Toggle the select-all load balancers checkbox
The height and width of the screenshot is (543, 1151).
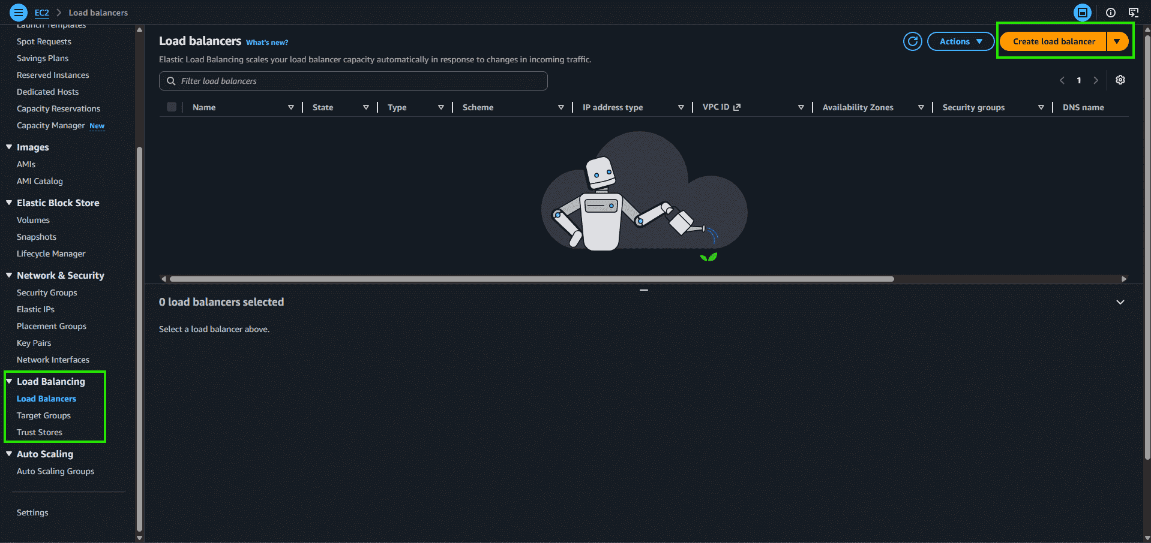[x=172, y=107]
